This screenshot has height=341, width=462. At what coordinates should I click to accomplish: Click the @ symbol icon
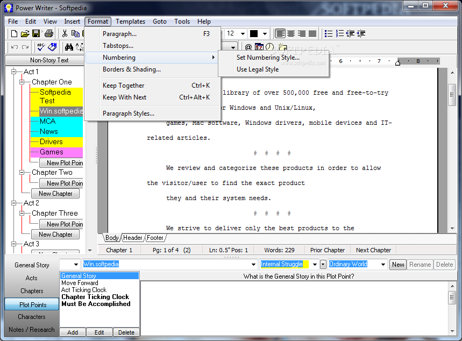[x=248, y=47]
